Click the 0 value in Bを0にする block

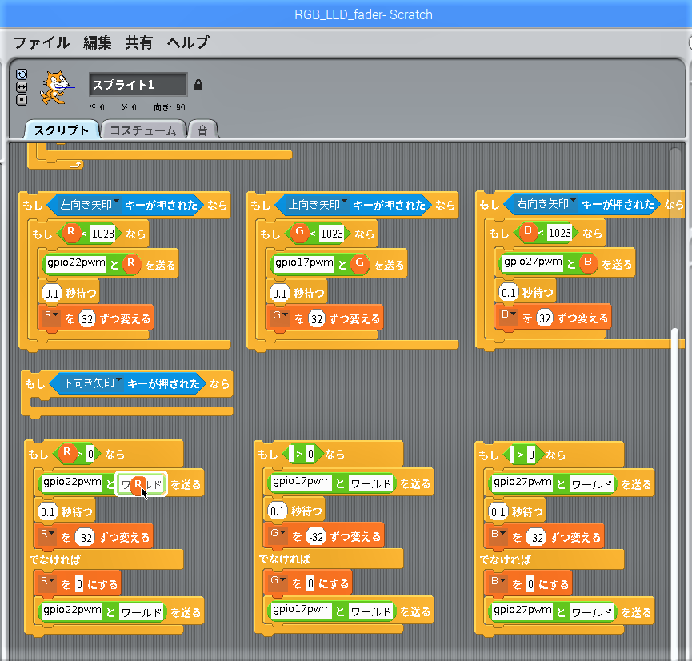pos(531,585)
